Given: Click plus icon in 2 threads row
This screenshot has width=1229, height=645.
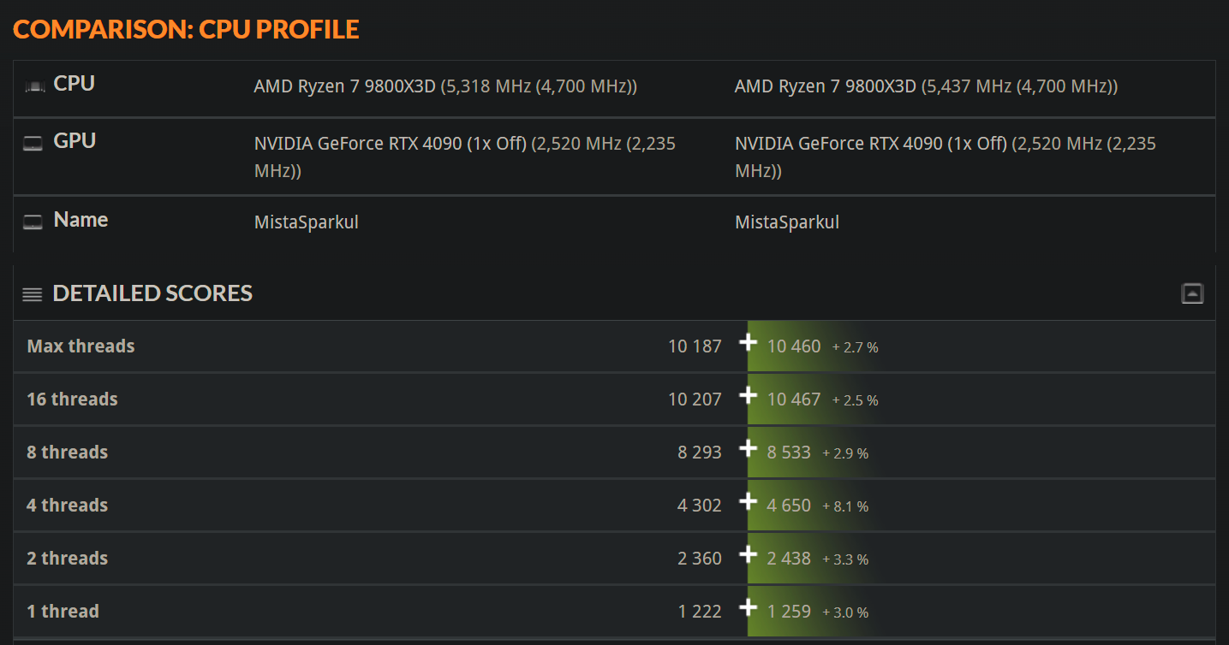Looking at the screenshot, I should click(x=749, y=554).
